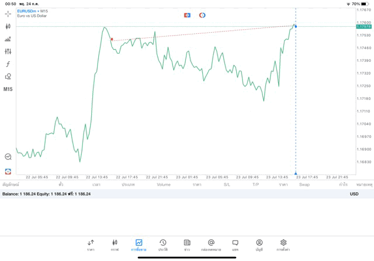Change chart type via candlestick icon
This screenshot has width=374, height=261.
(8, 26)
